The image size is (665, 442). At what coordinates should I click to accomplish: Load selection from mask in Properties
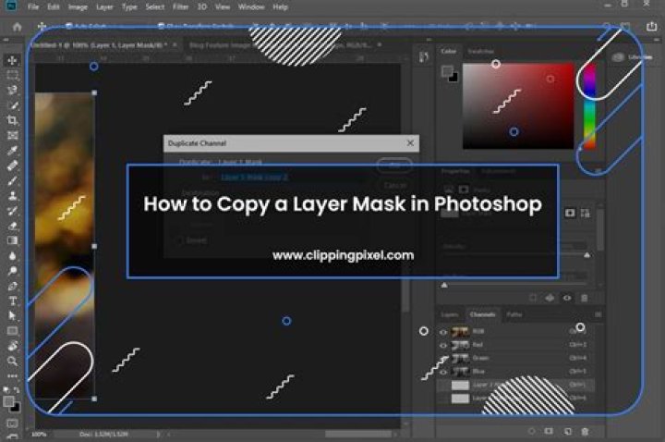pyautogui.click(x=533, y=298)
